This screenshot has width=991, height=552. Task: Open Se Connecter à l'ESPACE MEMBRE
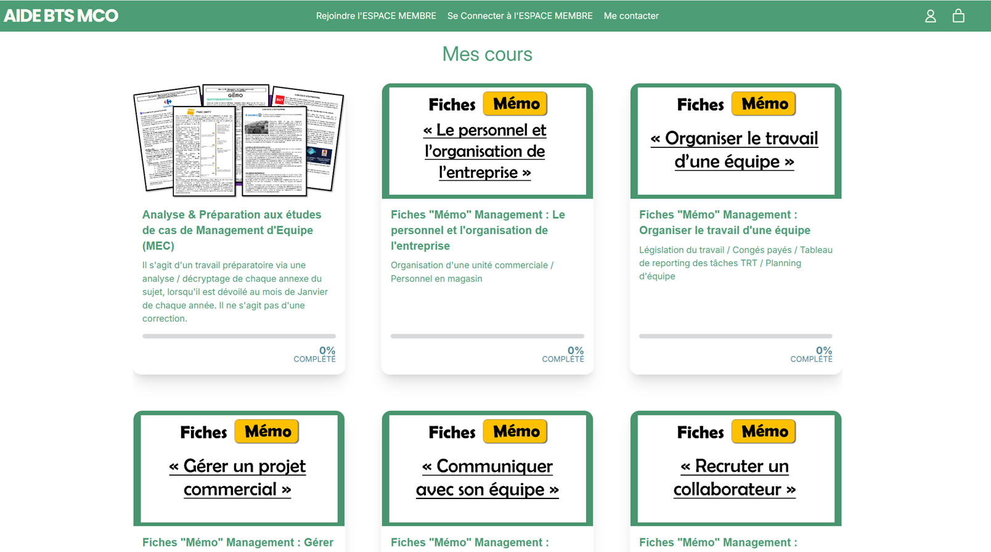(x=520, y=16)
